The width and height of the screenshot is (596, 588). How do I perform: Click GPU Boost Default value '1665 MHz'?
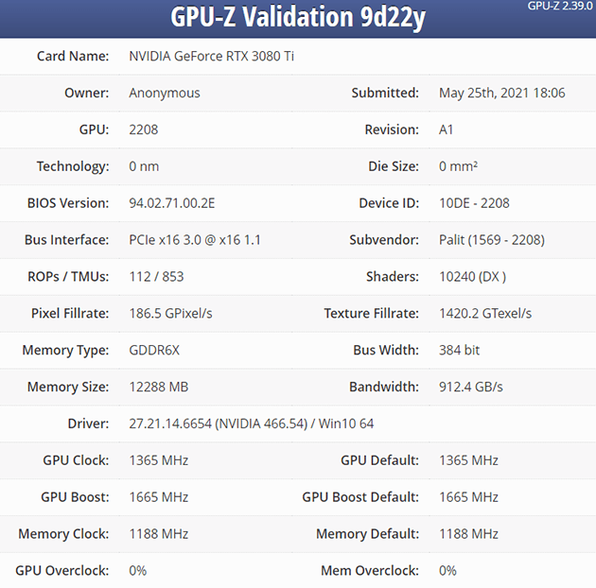click(x=468, y=497)
